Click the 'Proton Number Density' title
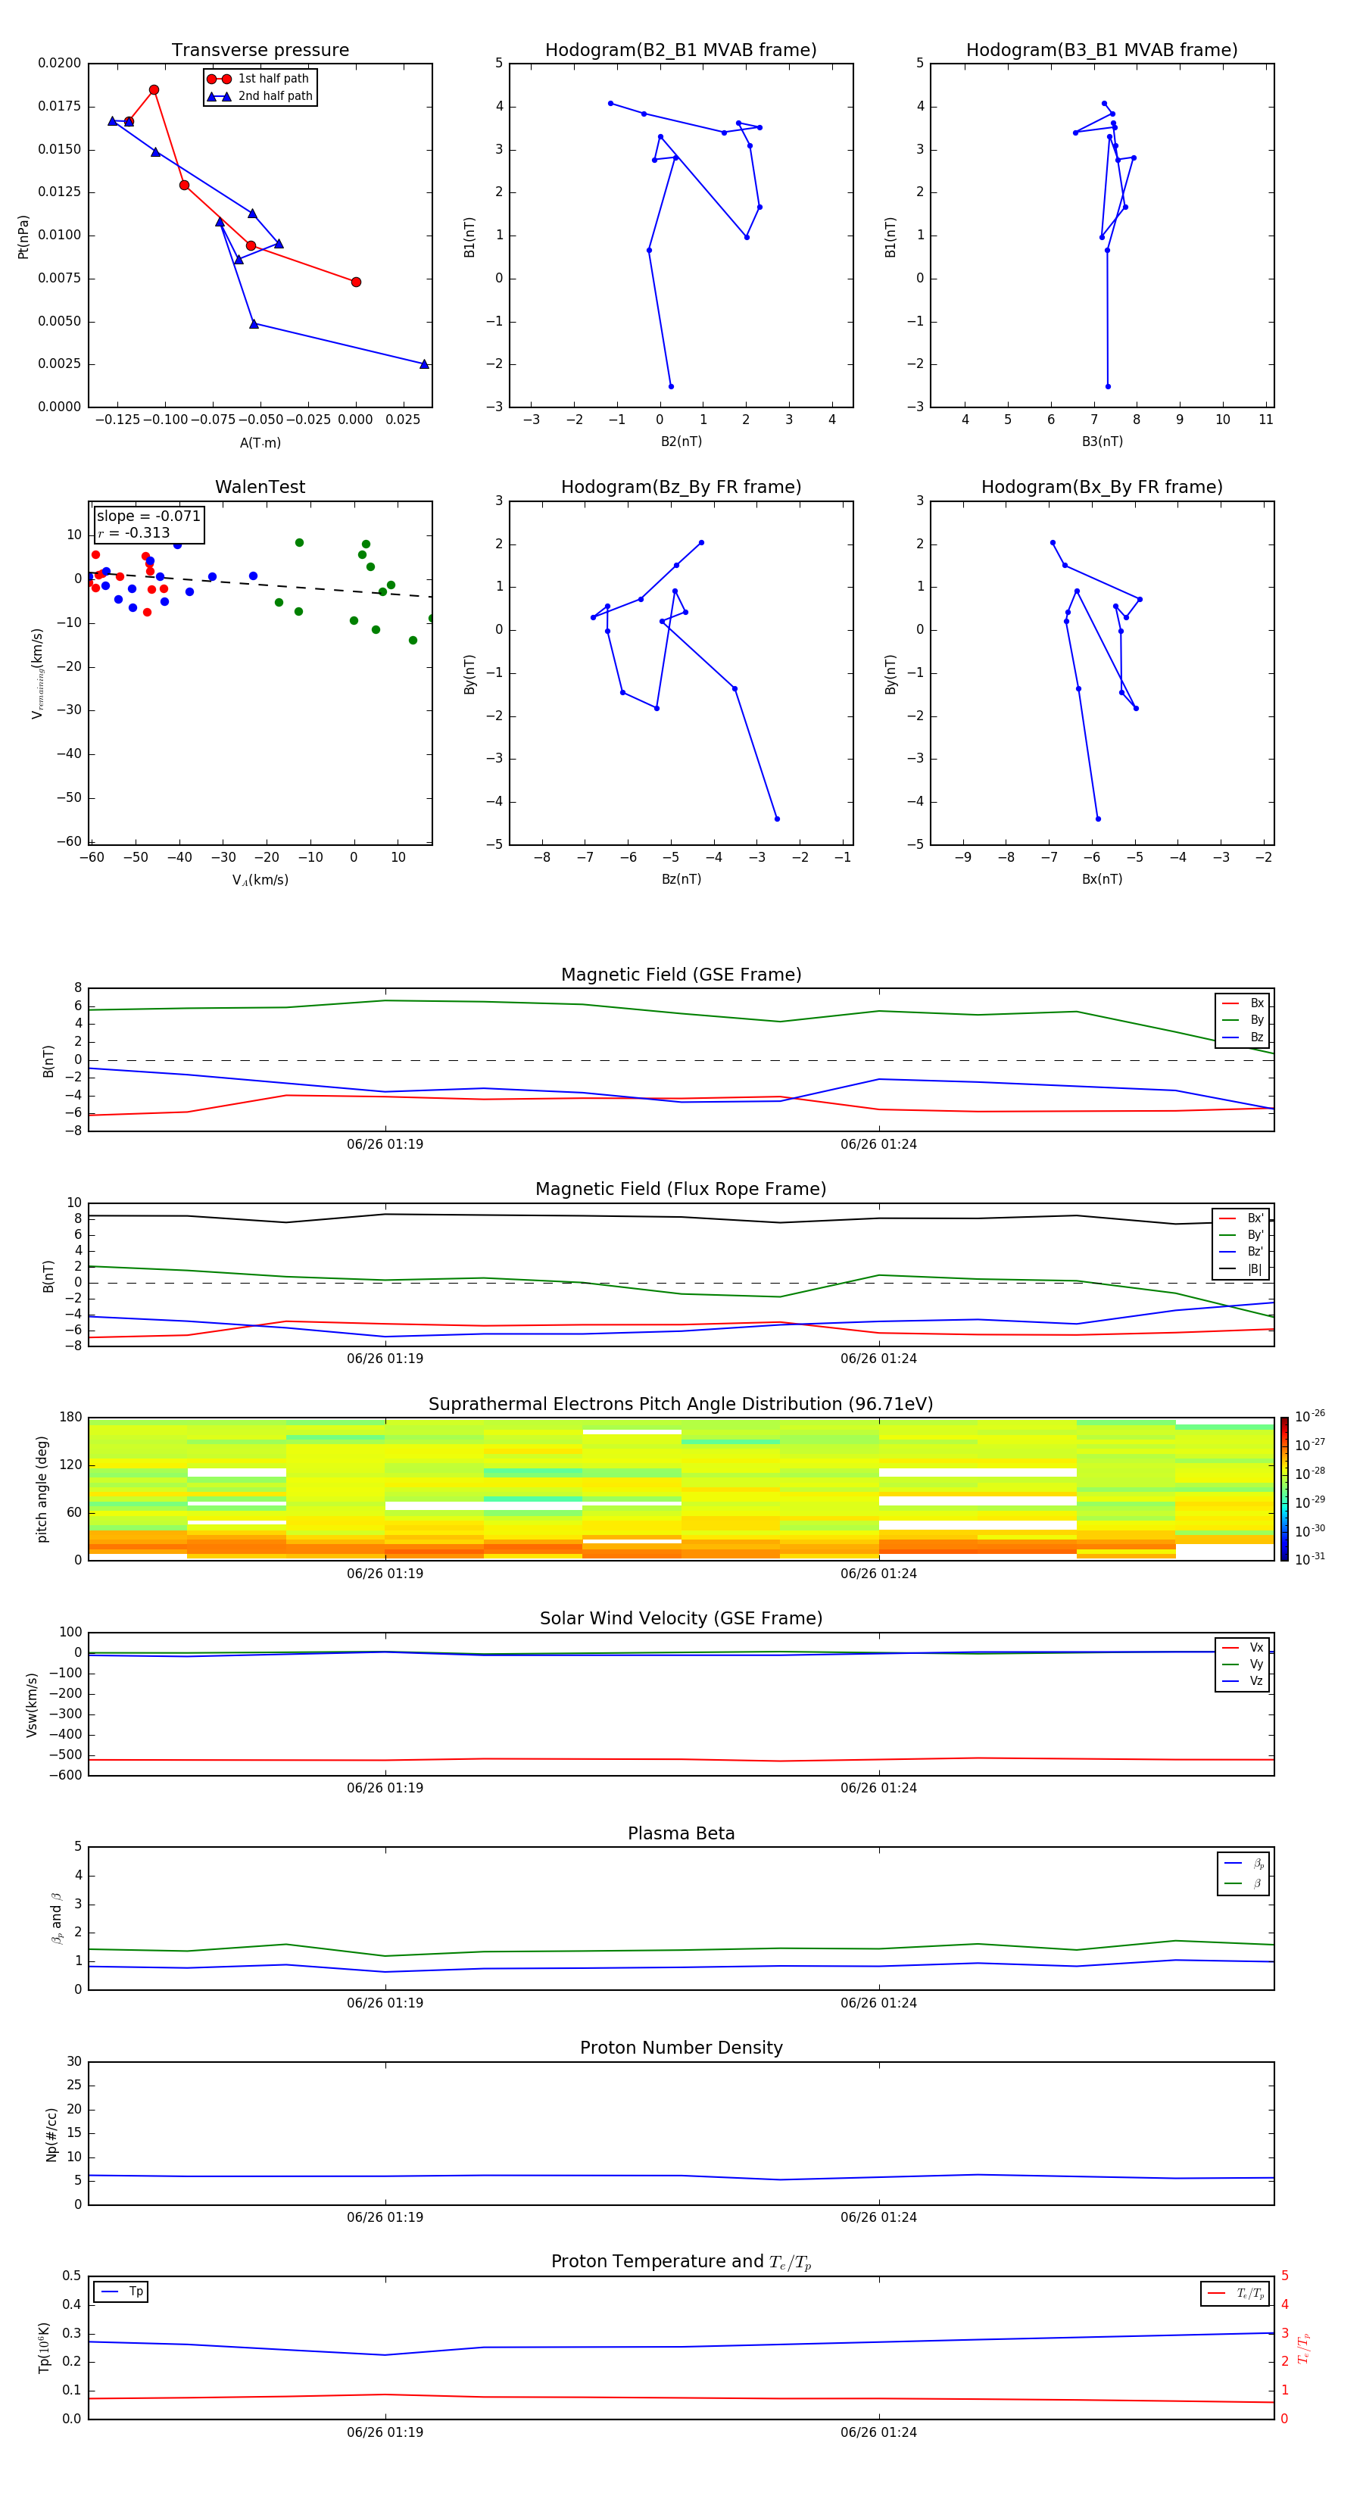This screenshot has height=2499, width=1363. 681,2048
